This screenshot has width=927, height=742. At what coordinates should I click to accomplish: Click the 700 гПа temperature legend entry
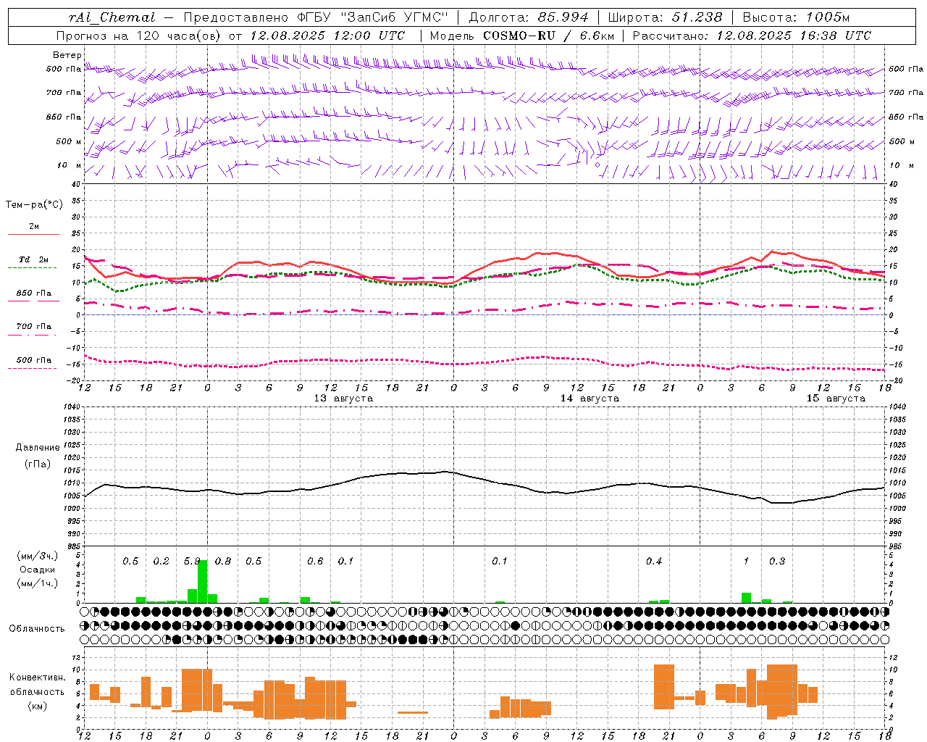33,326
